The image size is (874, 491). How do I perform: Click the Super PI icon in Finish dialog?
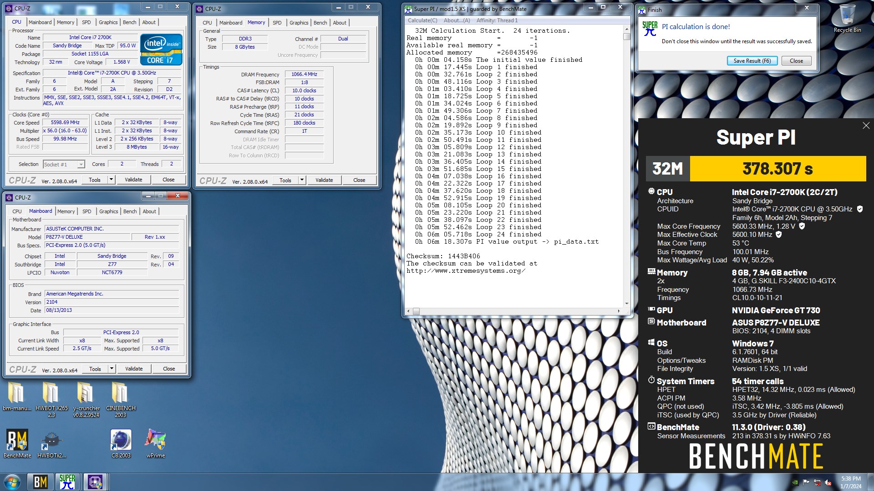[650, 29]
